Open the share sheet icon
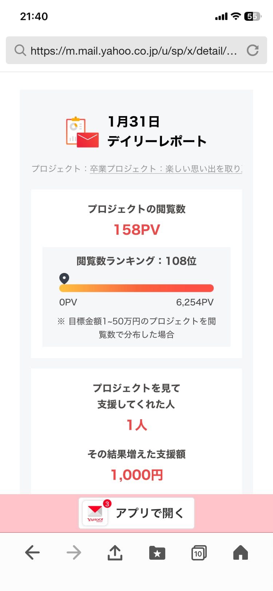This screenshot has height=591, width=273. coord(115,553)
